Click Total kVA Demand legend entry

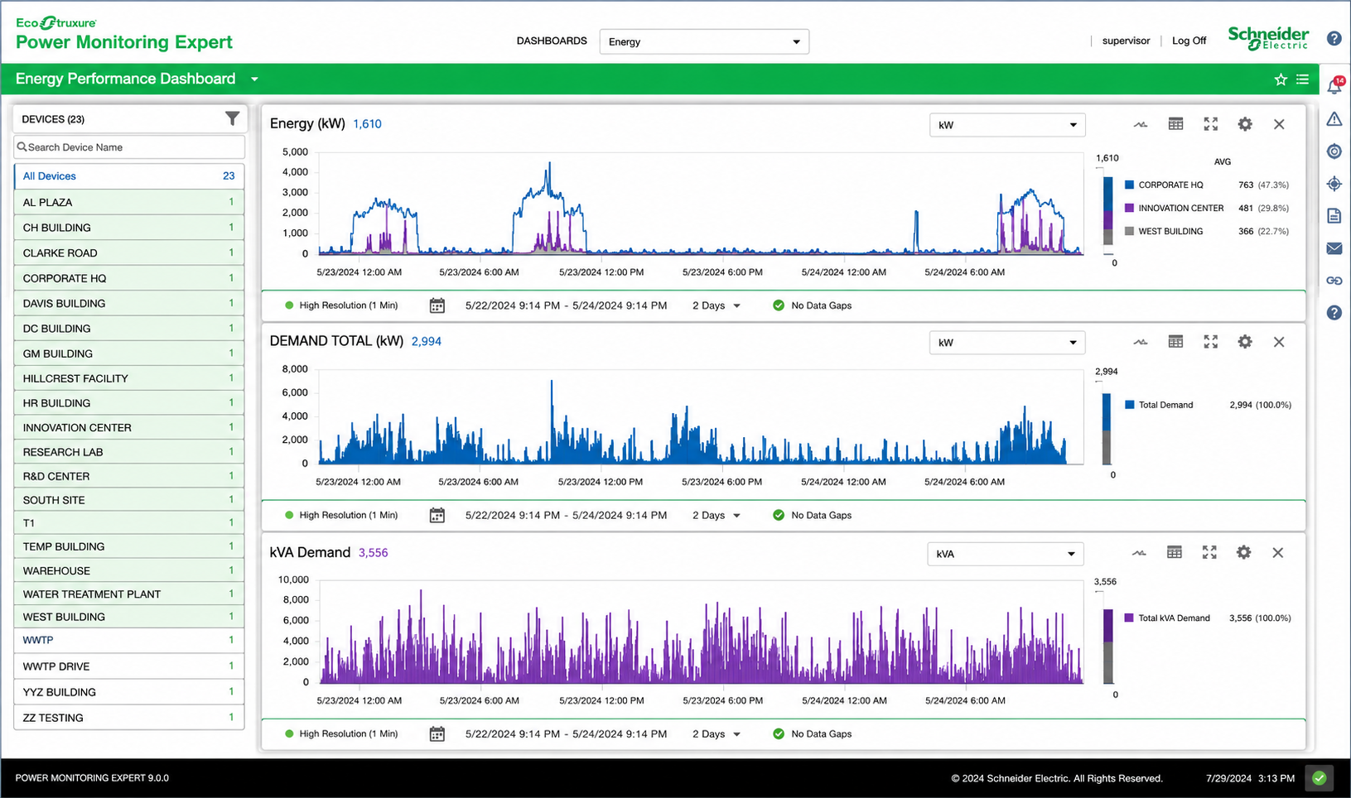1208,618
